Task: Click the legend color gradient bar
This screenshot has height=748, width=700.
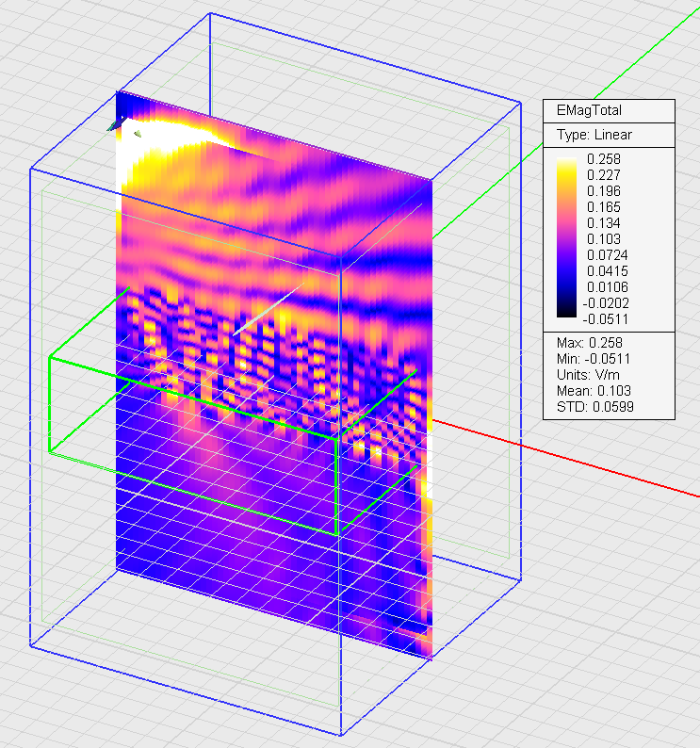Action: pyautogui.click(x=569, y=238)
